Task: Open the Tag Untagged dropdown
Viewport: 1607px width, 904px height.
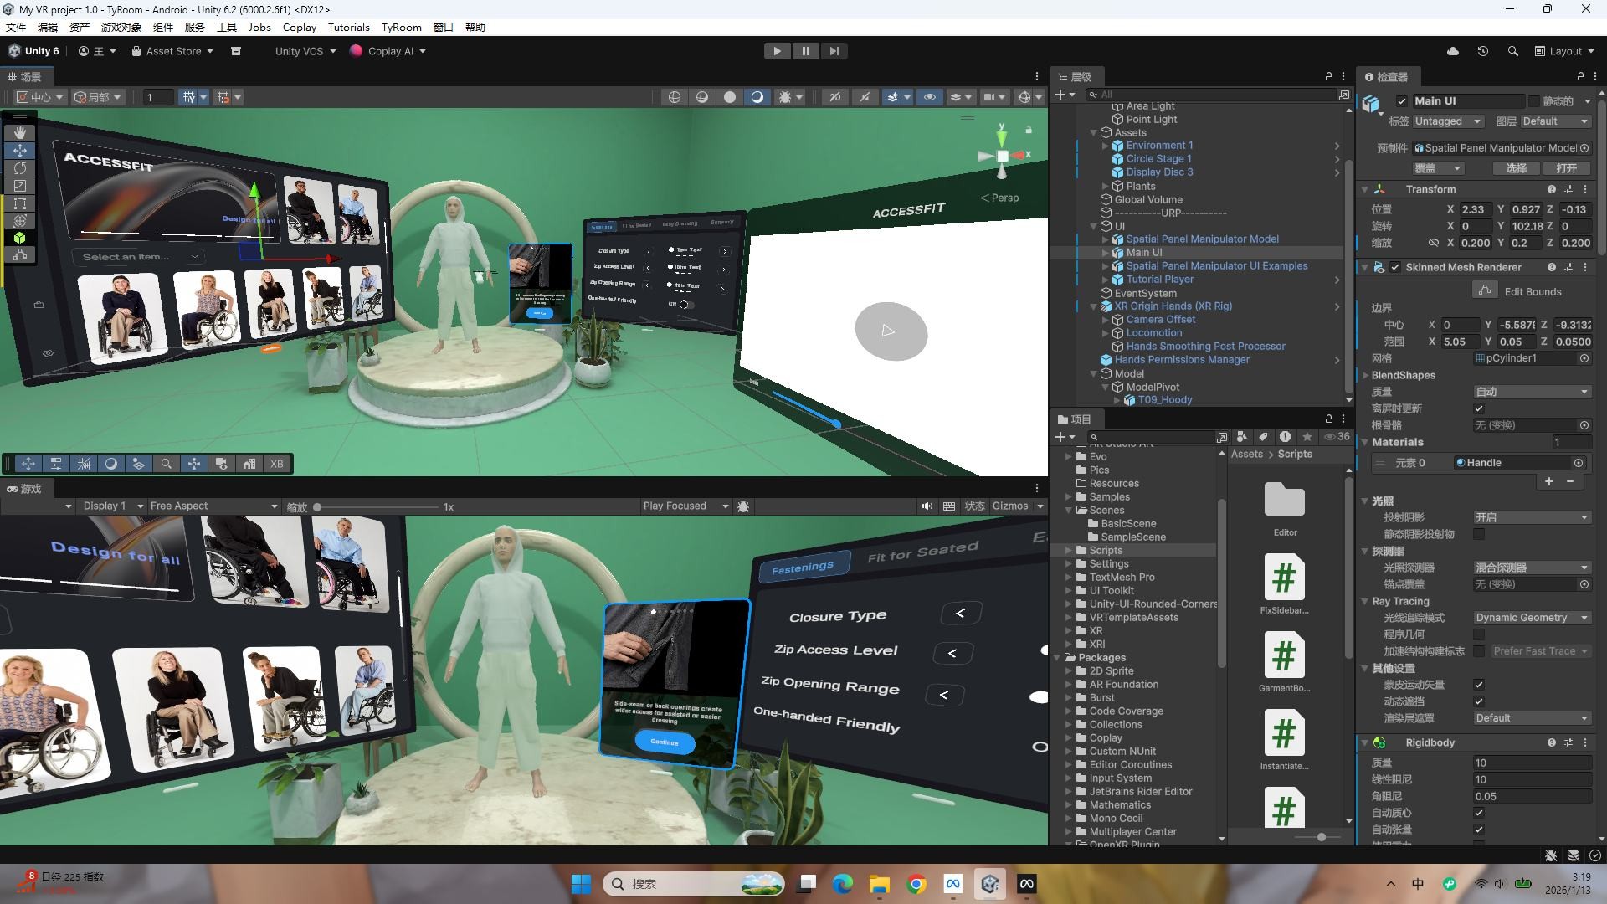Action: (1447, 121)
